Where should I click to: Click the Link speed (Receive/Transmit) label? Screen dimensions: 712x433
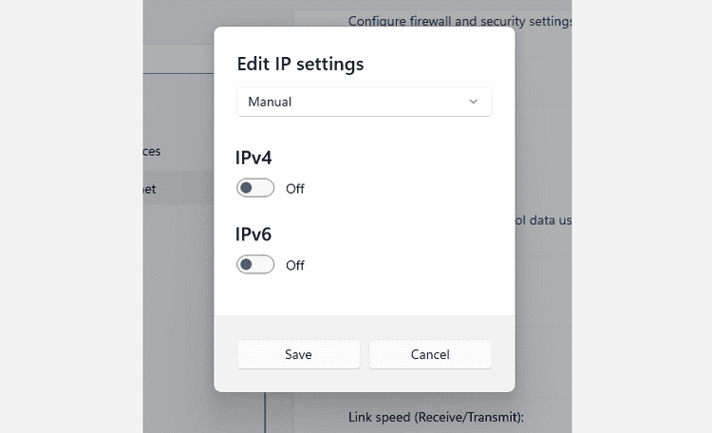tap(436, 417)
